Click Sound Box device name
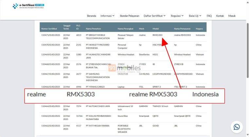The height and width of the screenshot is (137, 249). coord(123,116)
